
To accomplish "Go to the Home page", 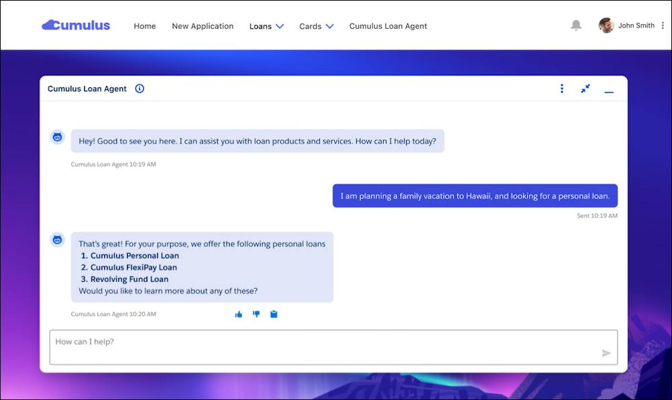I will (144, 26).
